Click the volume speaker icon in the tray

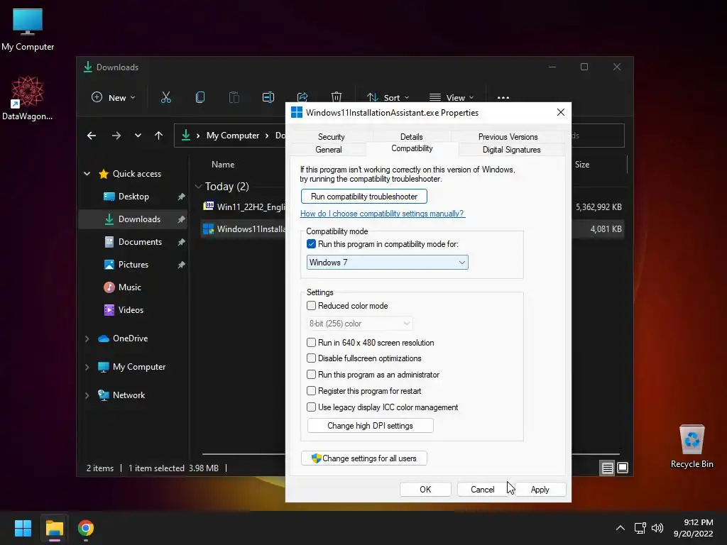657,528
